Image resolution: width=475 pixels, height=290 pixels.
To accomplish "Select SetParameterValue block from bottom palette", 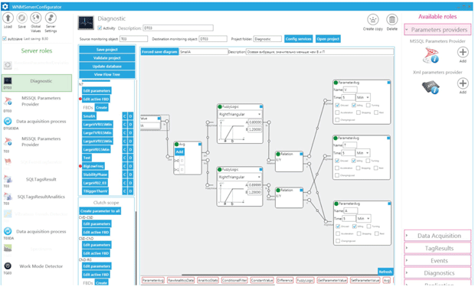I will coord(365,281).
